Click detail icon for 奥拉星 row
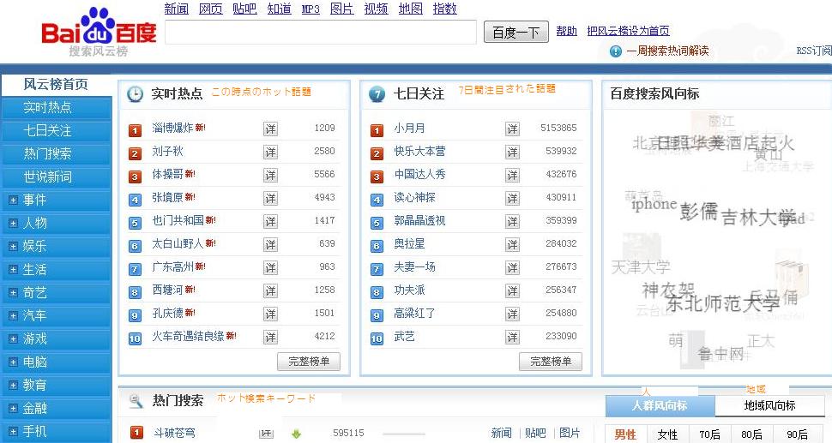 coord(513,245)
